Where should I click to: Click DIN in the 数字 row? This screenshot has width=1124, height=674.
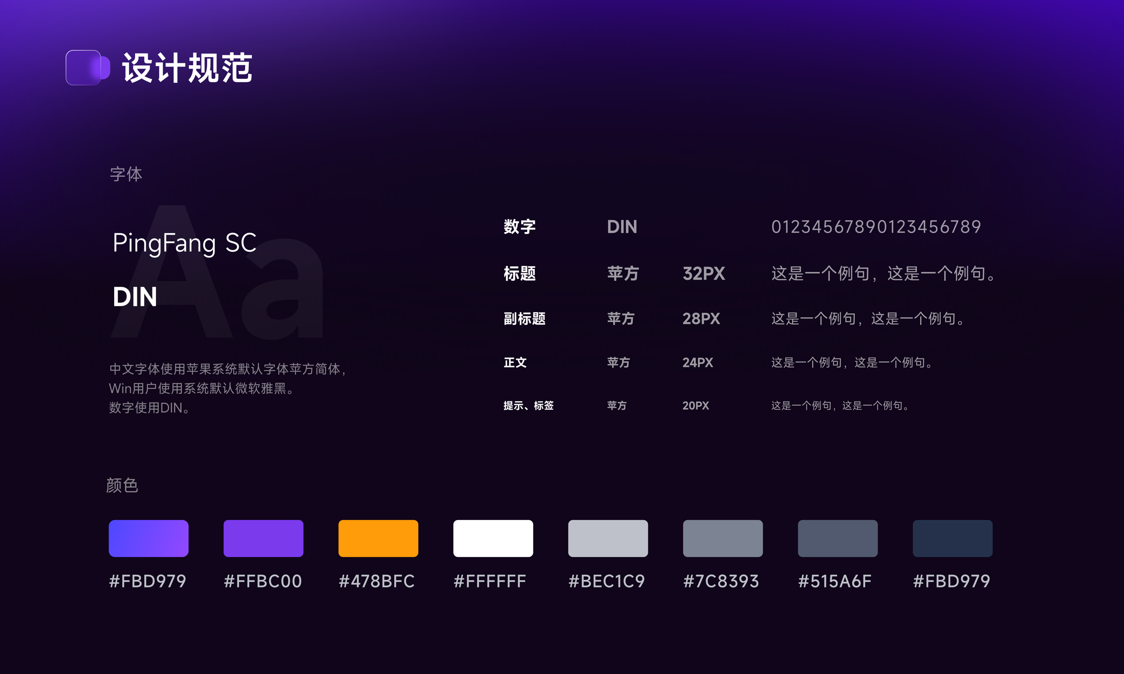(x=622, y=226)
